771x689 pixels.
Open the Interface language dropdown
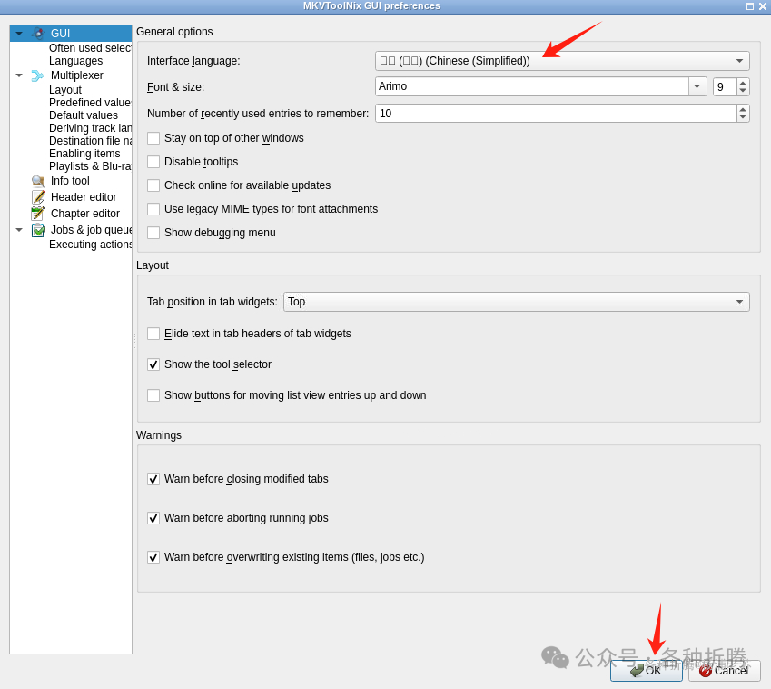562,61
